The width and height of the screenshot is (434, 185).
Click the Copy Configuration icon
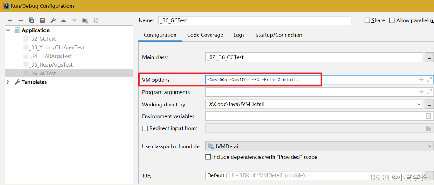(31, 20)
